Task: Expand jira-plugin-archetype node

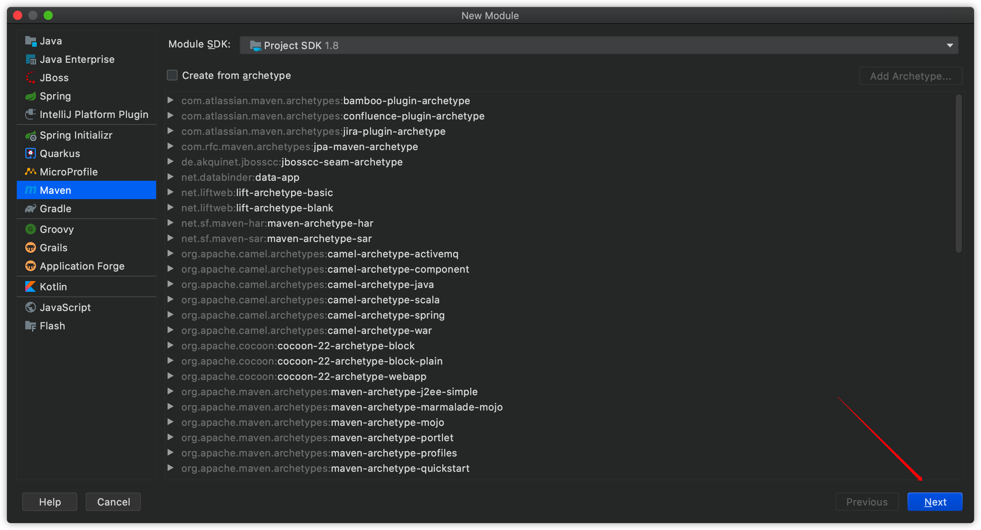Action: click(171, 131)
